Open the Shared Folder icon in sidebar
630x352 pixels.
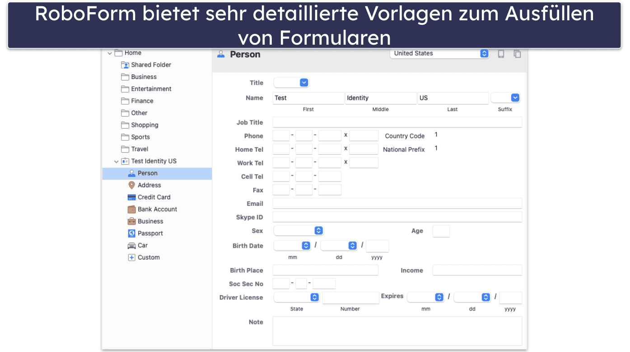point(125,65)
